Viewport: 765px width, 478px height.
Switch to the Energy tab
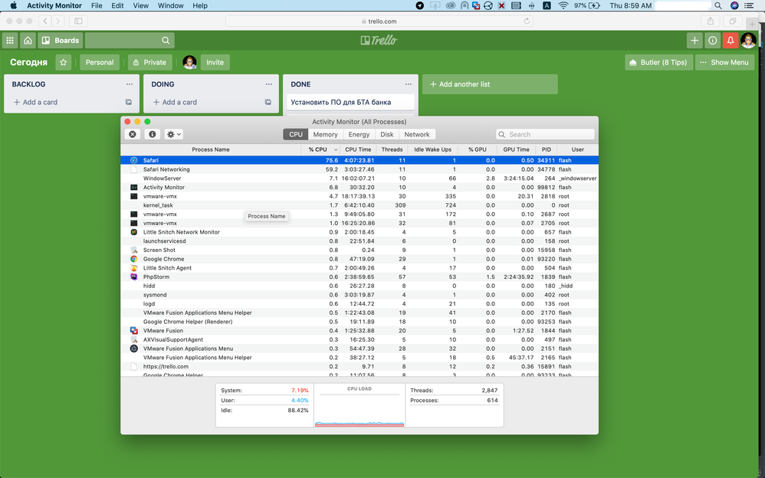click(x=359, y=135)
